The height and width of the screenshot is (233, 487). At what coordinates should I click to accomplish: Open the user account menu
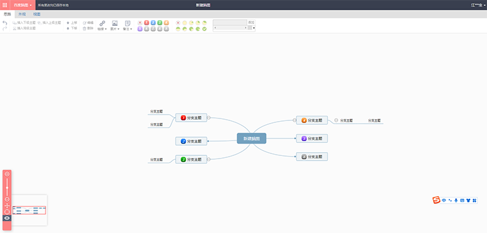[479, 5]
